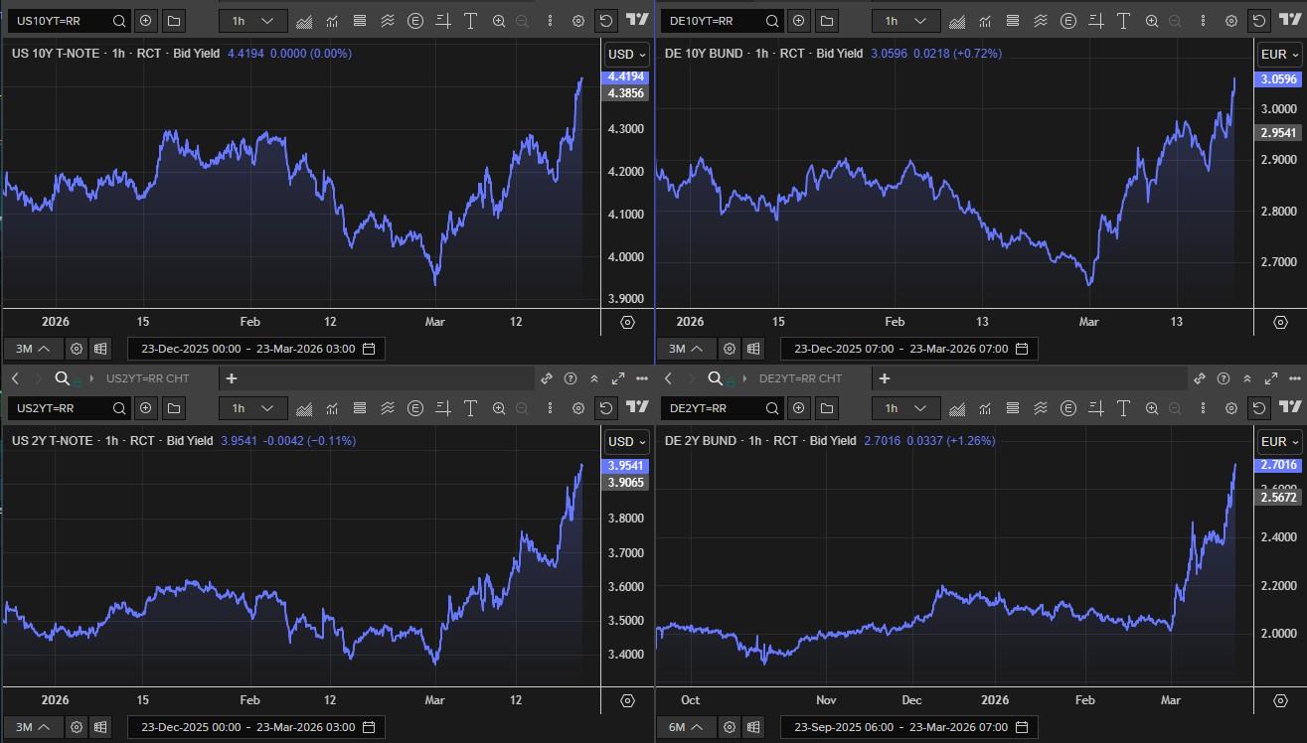Reset the US2YT chart with undo arrow
This screenshot has height=743, width=1307.
[605, 407]
